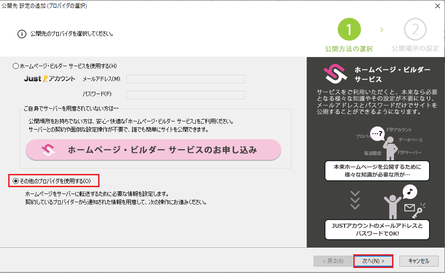Click the text '公開先のプロバイダを選択してください。'
The height and width of the screenshot is (273, 445).
pyautogui.click(x=72, y=34)
